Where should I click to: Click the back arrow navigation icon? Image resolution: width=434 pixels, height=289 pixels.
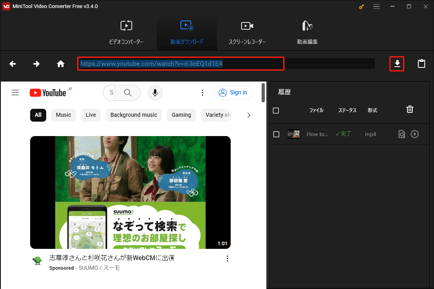[12, 64]
